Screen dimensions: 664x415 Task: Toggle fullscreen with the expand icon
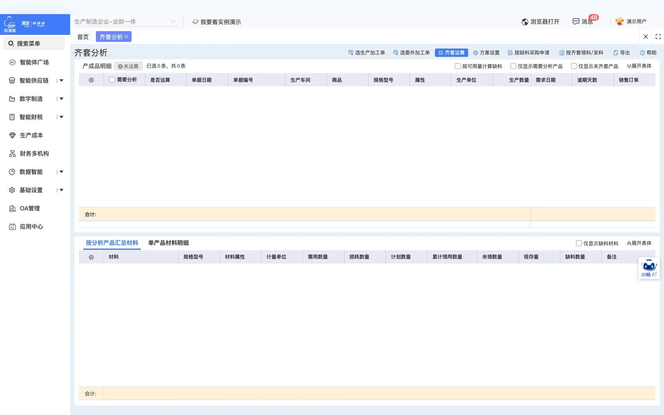click(x=658, y=37)
